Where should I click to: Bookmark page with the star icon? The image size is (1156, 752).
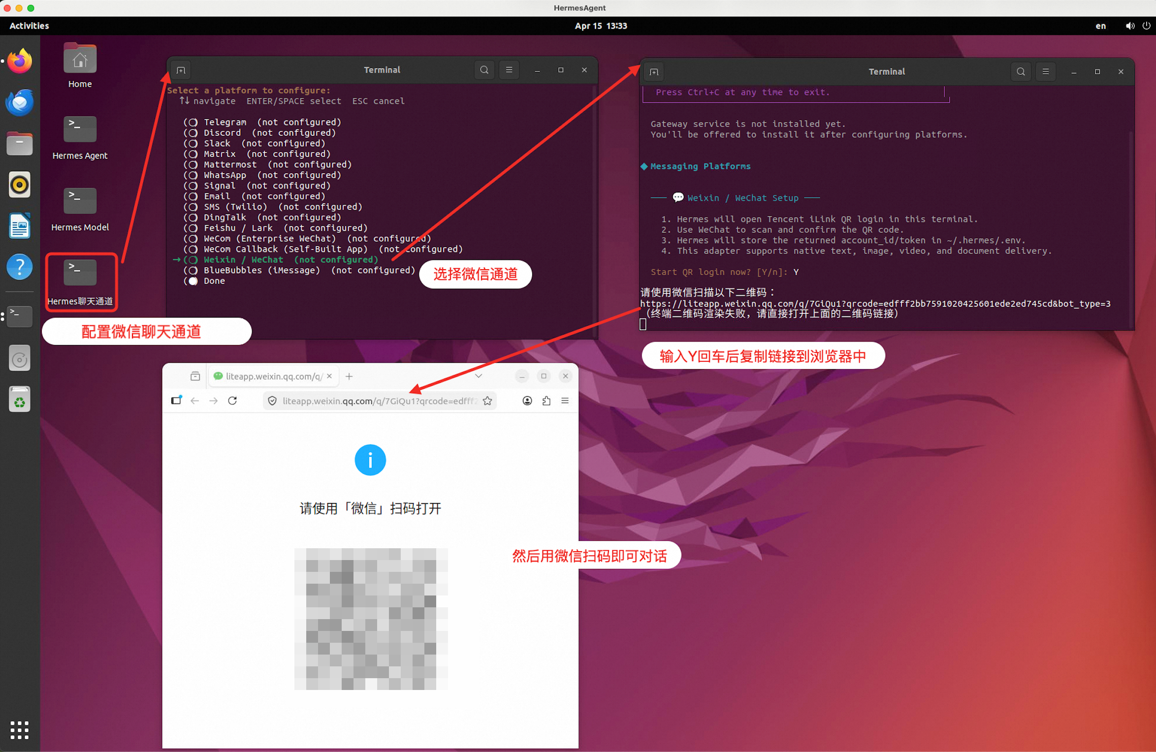coord(487,401)
